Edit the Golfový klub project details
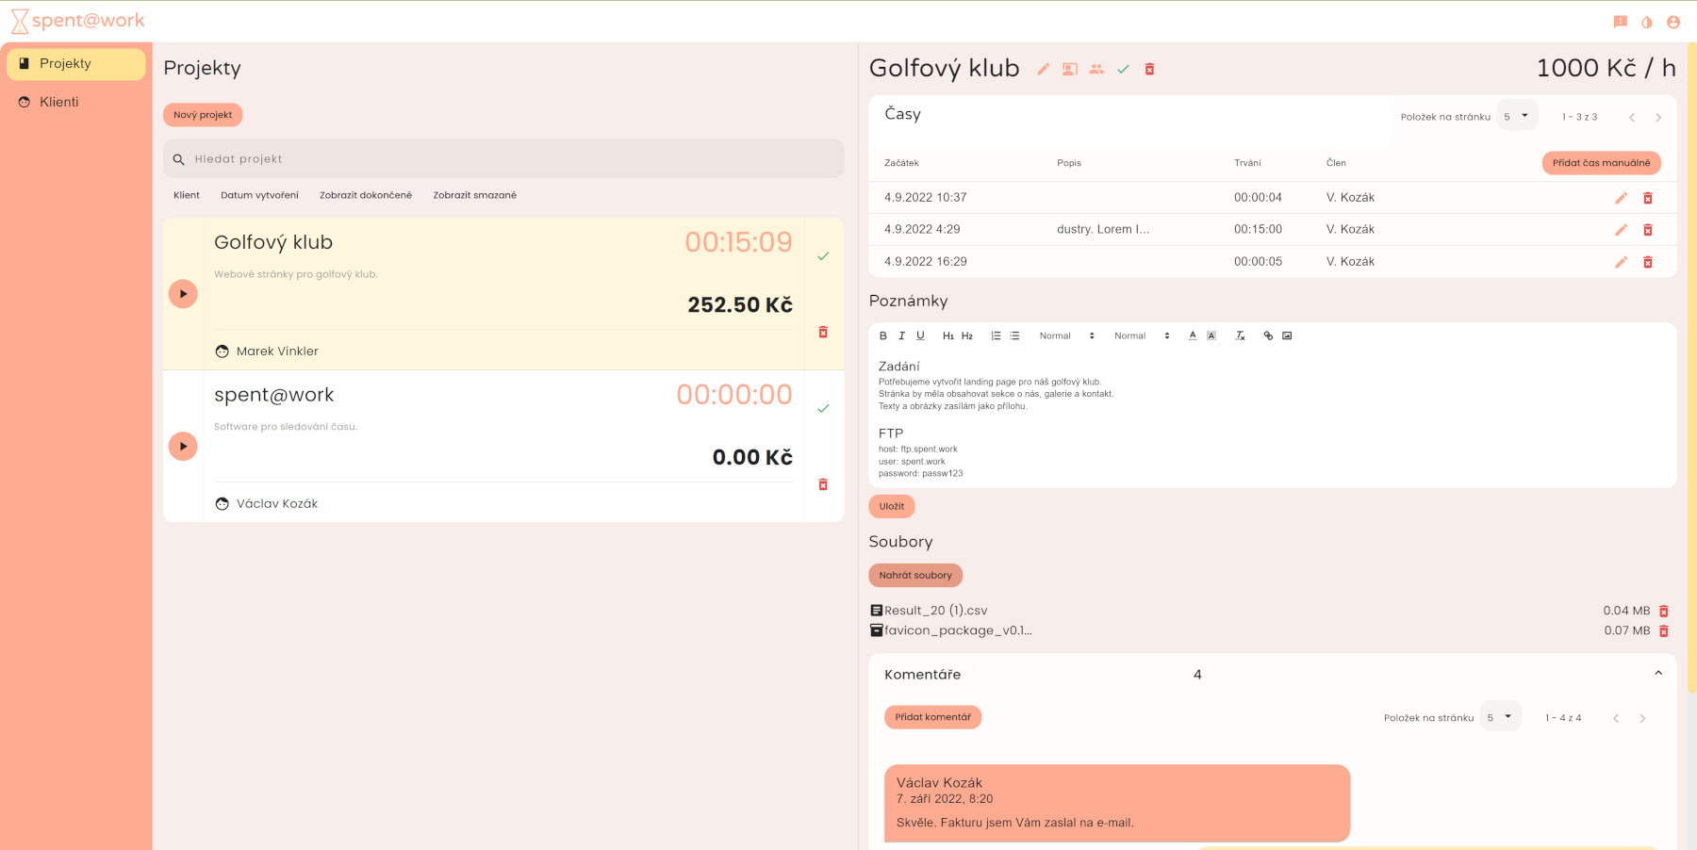The height and width of the screenshot is (850, 1697). tap(1044, 69)
